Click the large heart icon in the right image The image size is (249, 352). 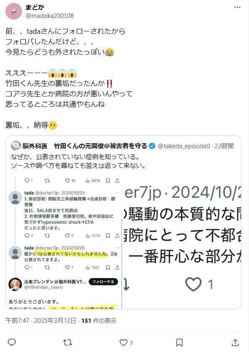(194, 284)
